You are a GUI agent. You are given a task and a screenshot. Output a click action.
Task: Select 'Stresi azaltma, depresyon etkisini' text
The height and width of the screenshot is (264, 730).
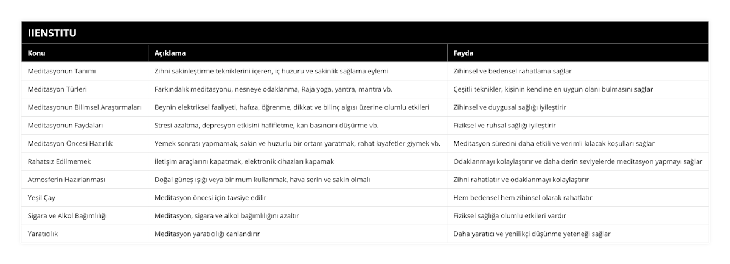click(266, 126)
